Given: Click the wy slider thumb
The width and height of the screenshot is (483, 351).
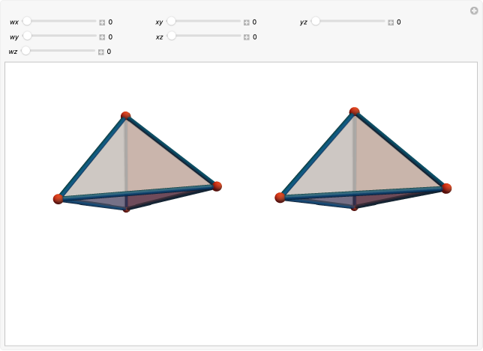Looking at the screenshot, I should click(x=27, y=36).
